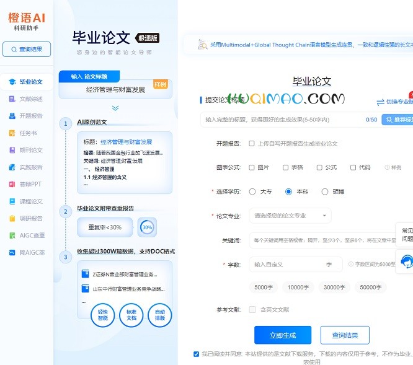The height and width of the screenshot is (365, 413).
Task: Click the 标准文档 round badge
Action: (131, 315)
